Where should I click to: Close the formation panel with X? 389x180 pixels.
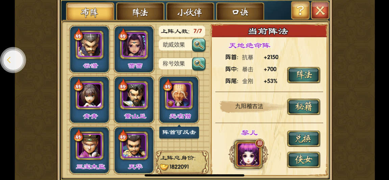pyautogui.click(x=320, y=10)
